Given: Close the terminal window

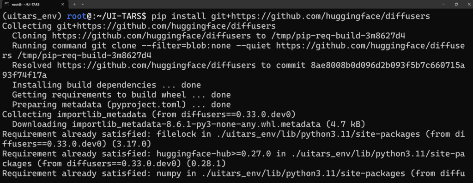Looking at the screenshot, I should 467,4.
